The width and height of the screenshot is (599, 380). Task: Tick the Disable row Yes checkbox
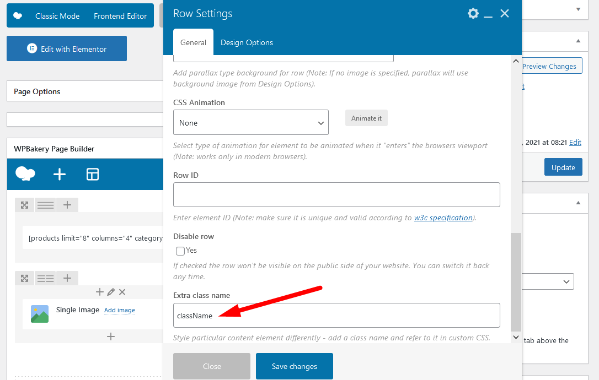point(180,251)
